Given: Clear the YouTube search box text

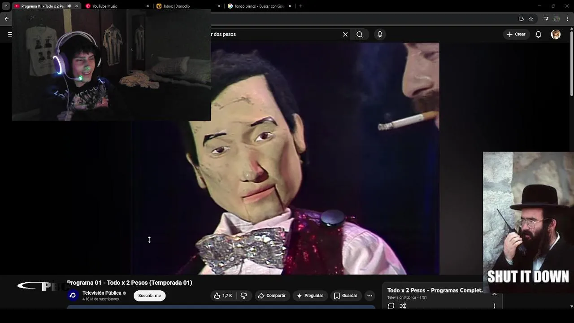Looking at the screenshot, I should click(x=345, y=34).
